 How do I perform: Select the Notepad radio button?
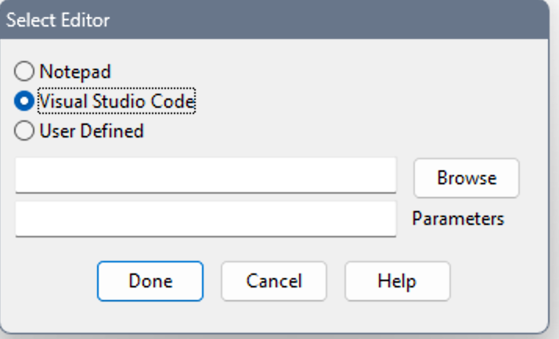25,72
